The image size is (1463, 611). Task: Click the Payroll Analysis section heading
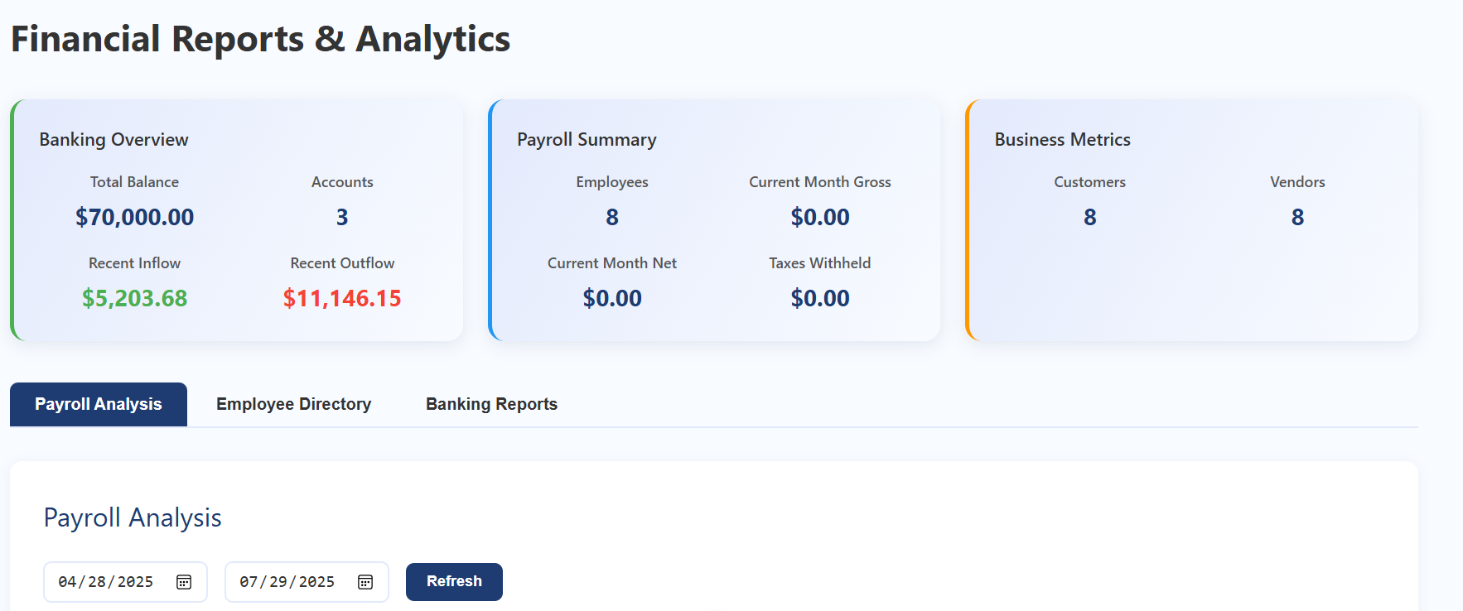[133, 517]
